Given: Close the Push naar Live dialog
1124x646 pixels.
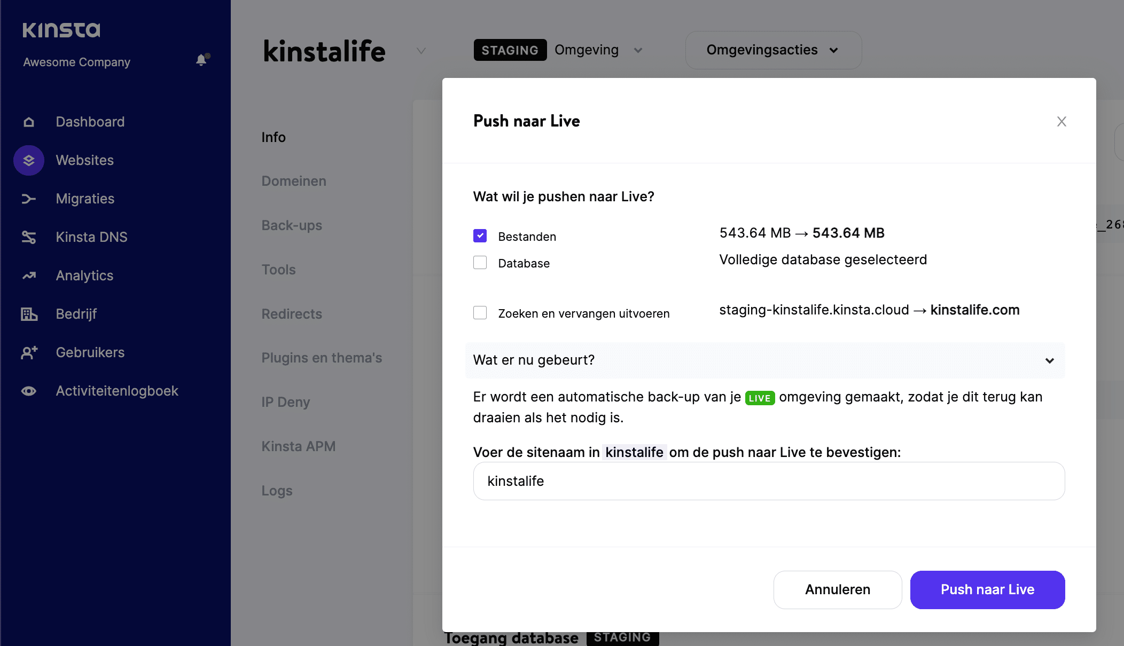Looking at the screenshot, I should pos(1061,121).
